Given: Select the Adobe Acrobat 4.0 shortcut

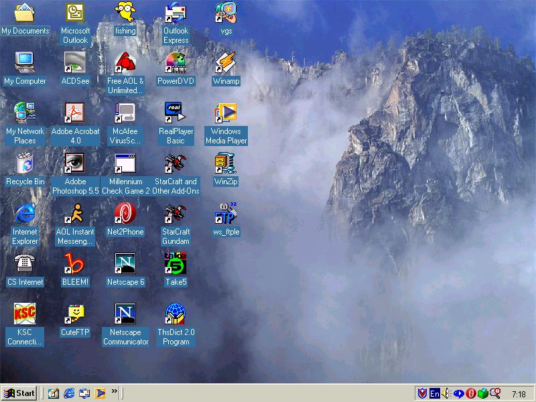Looking at the screenshot, I should [x=75, y=113].
